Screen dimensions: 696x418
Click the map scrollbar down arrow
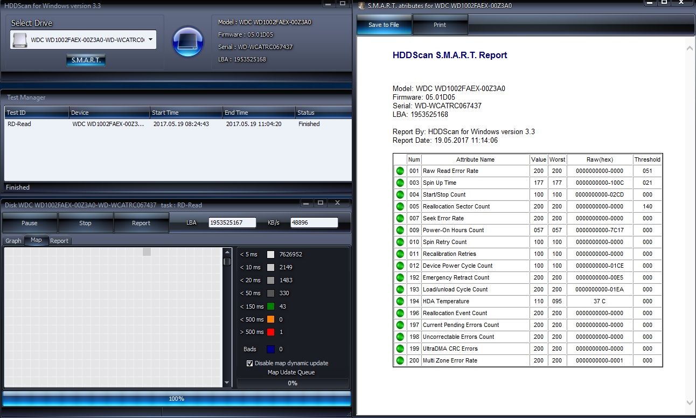coord(227,384)
